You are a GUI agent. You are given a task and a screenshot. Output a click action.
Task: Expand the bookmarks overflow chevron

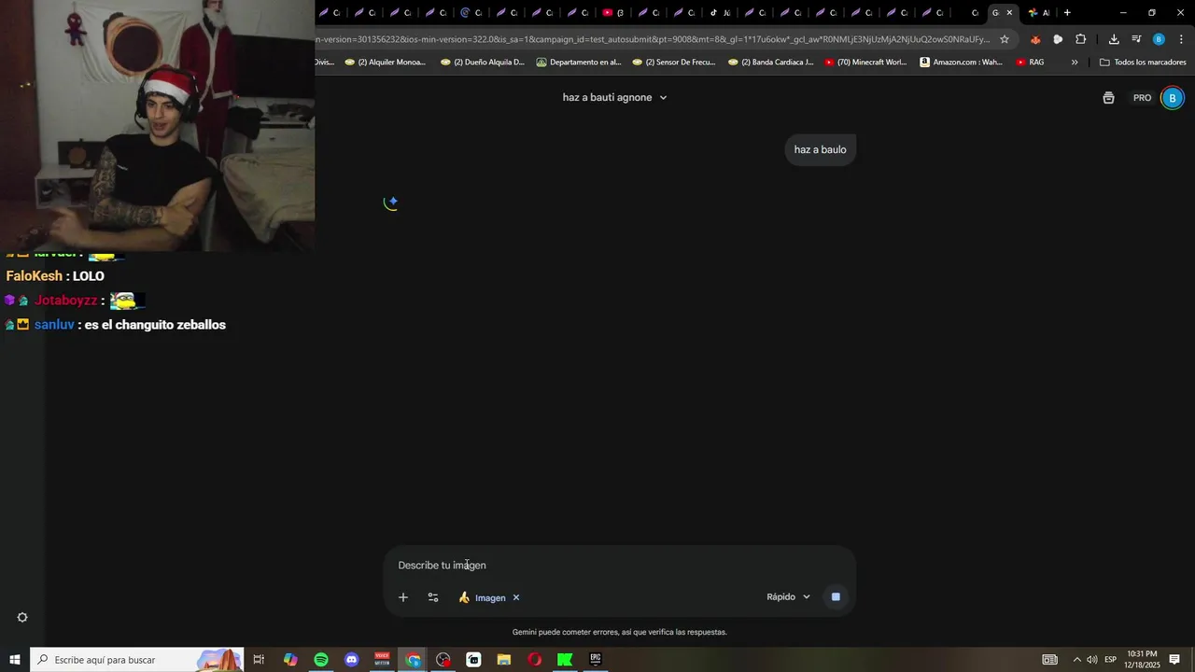click(1075, 63)
